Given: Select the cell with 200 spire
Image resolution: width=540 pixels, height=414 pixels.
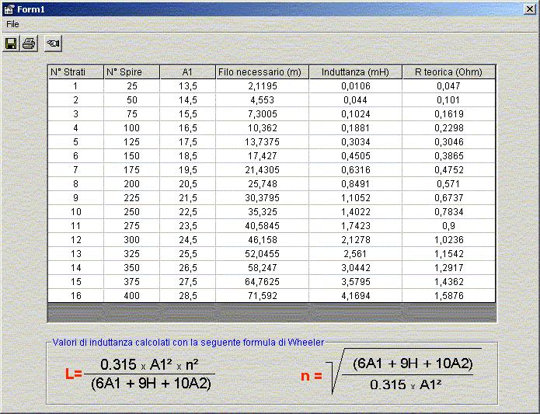Looking at the screenshot, I should pyautogui.click(x=132, y=184).
